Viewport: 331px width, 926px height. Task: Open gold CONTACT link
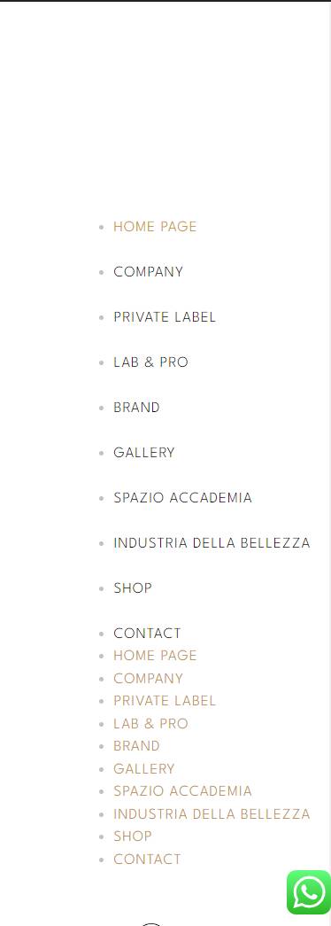[147, 860]
